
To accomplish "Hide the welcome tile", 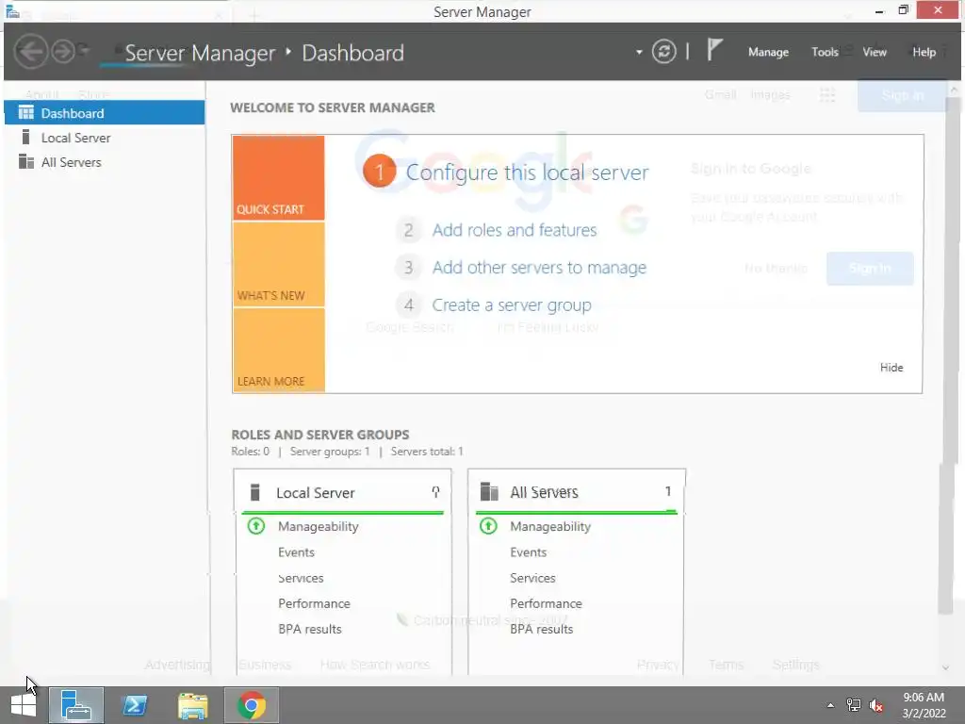I will click(x=891, y=368).
